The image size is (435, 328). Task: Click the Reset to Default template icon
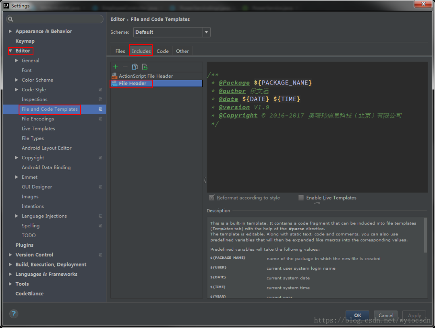pos(145,67)
